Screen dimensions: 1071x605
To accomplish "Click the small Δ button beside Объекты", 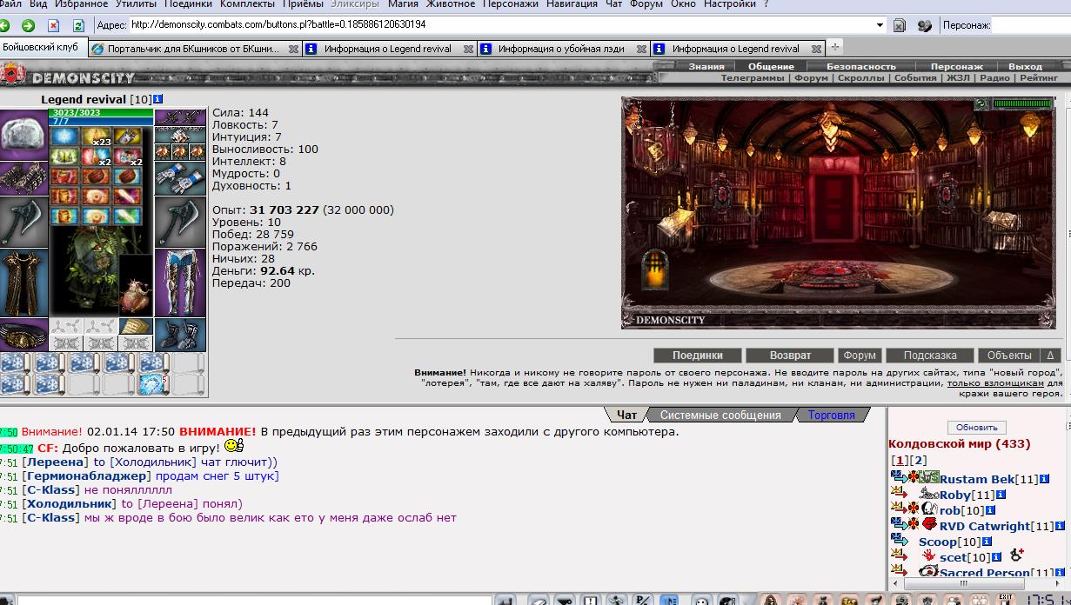I will [x=1049, y=355].
